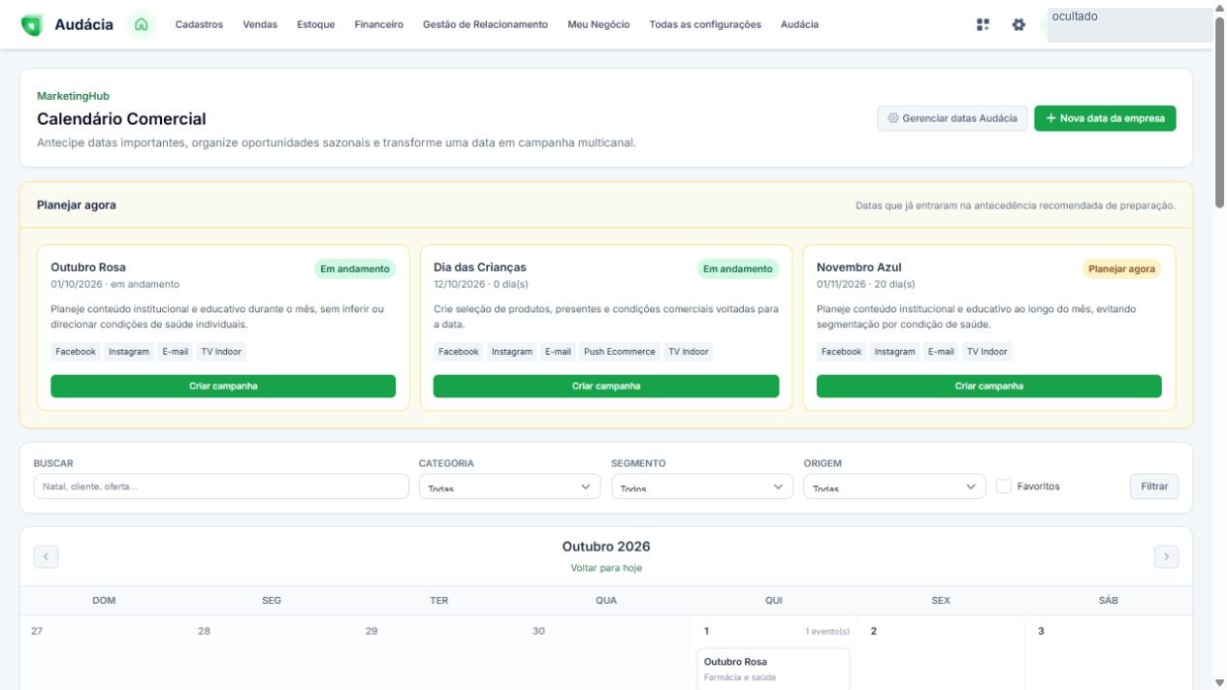Click Em andamento badge on Dia das Crianças
The width and height of the screenshot is (1227, 690).
click(738, 269)
